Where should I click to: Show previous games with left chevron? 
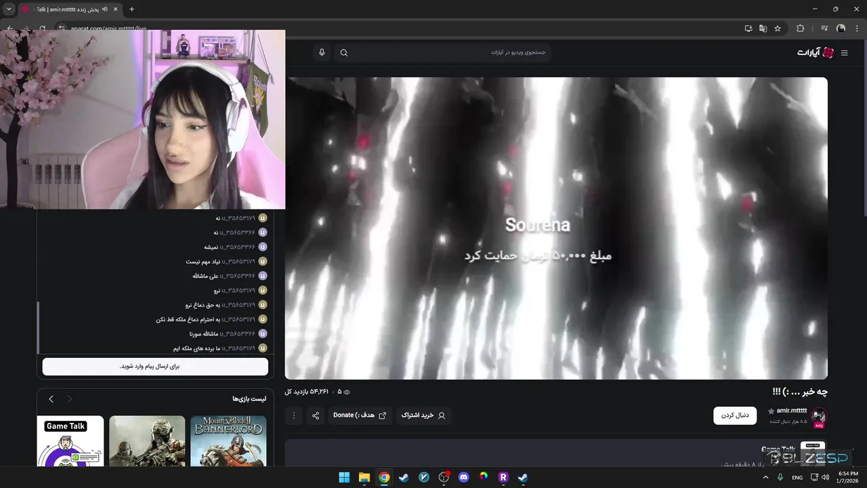[51, 399]
